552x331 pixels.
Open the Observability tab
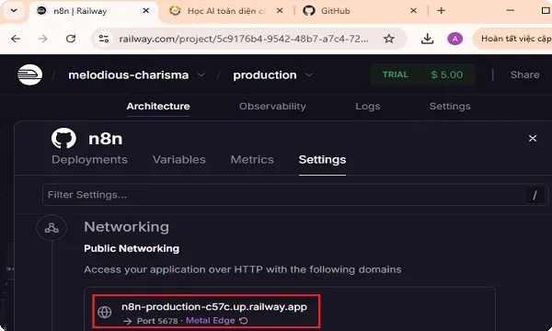point(272,107)
